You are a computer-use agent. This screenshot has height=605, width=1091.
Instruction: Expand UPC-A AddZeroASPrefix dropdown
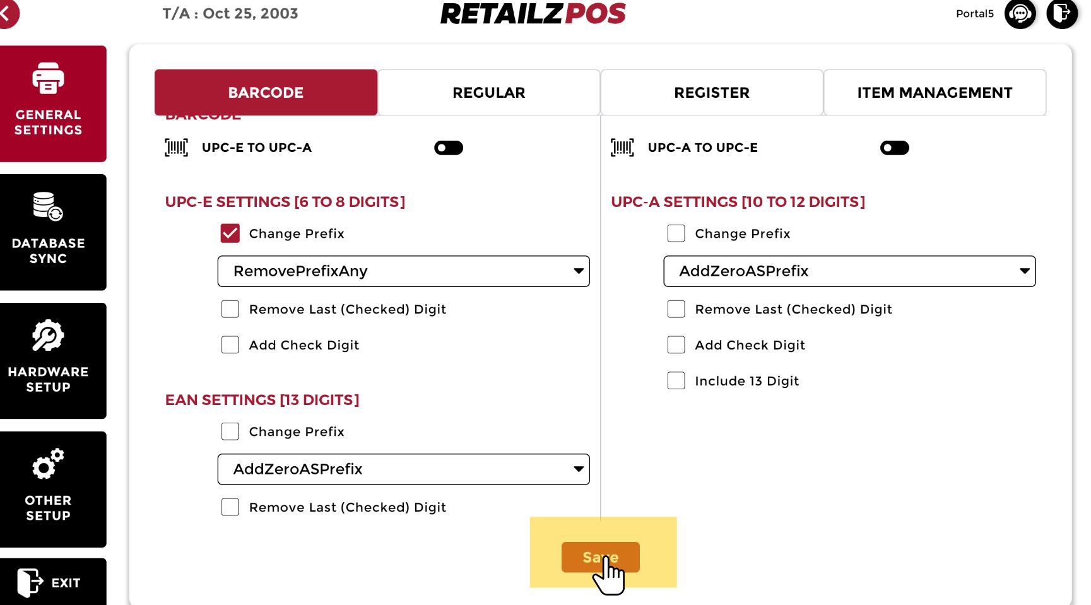pos(849,271)
